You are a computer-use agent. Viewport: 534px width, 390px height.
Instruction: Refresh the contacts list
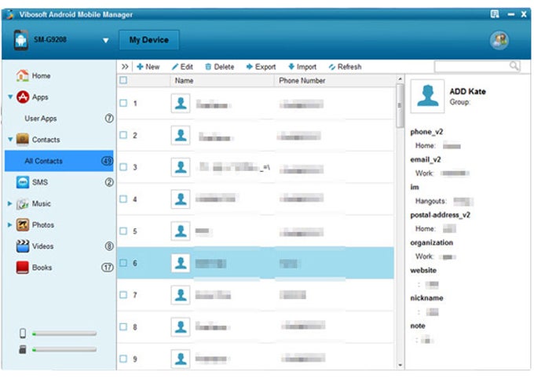[x=345, y=67]
